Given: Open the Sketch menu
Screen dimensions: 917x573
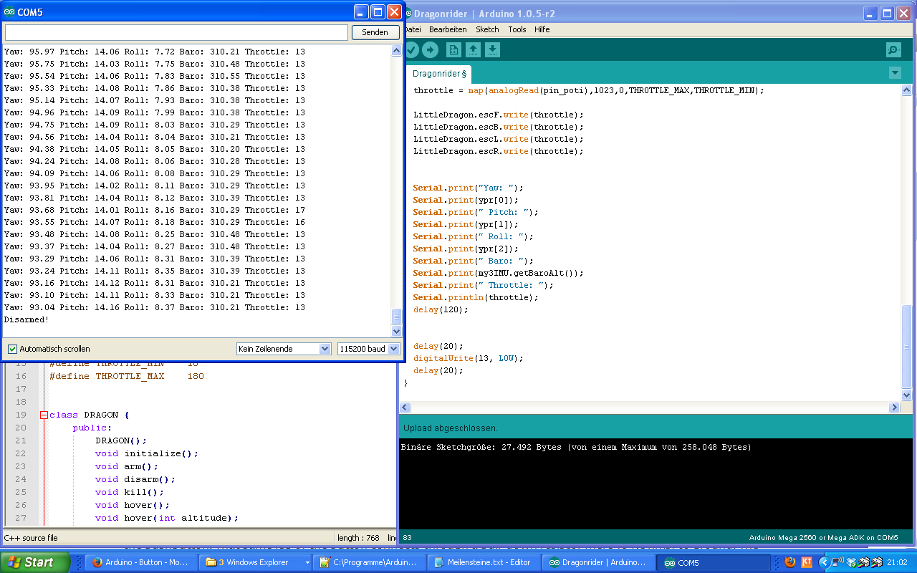Looking at the screenshot, I should tap(487, 29).
